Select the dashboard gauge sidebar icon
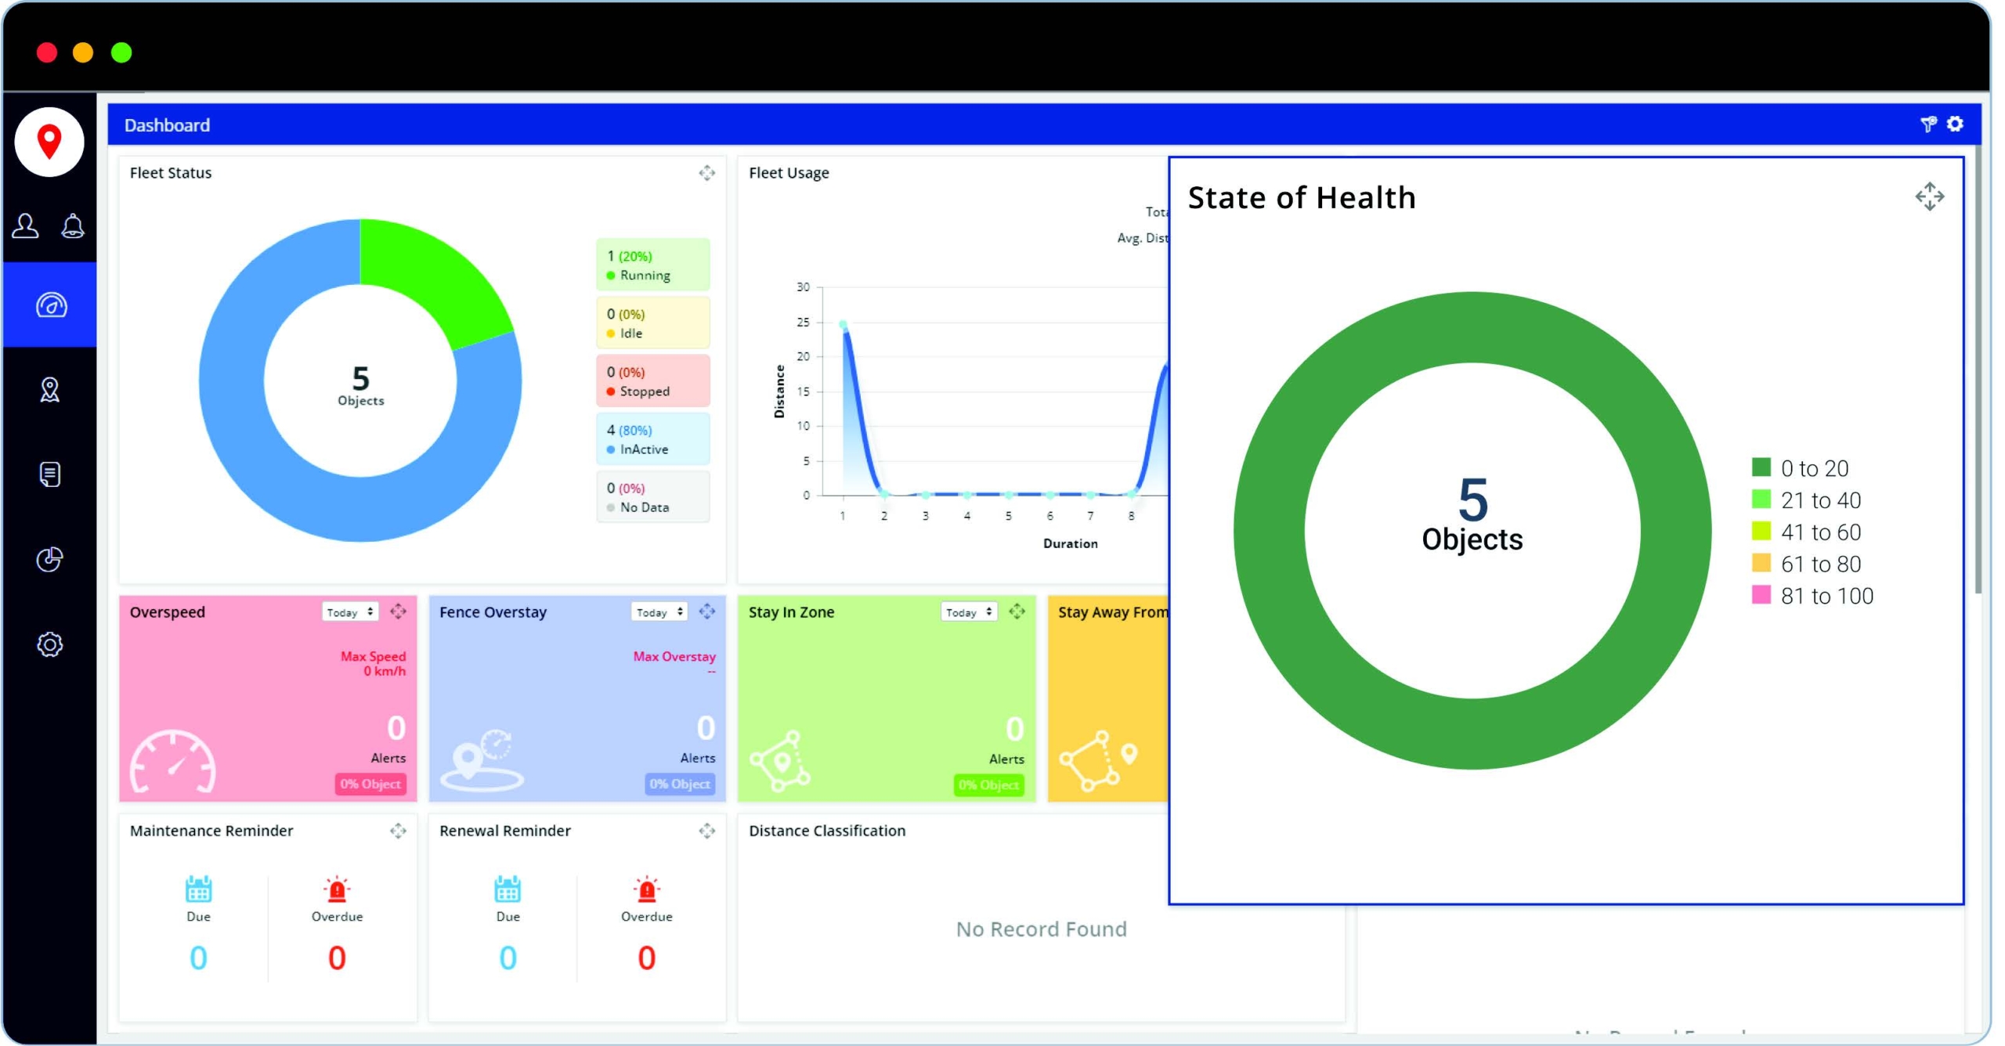Screen dimensions: 2005x1046 [x=51, y=305]
